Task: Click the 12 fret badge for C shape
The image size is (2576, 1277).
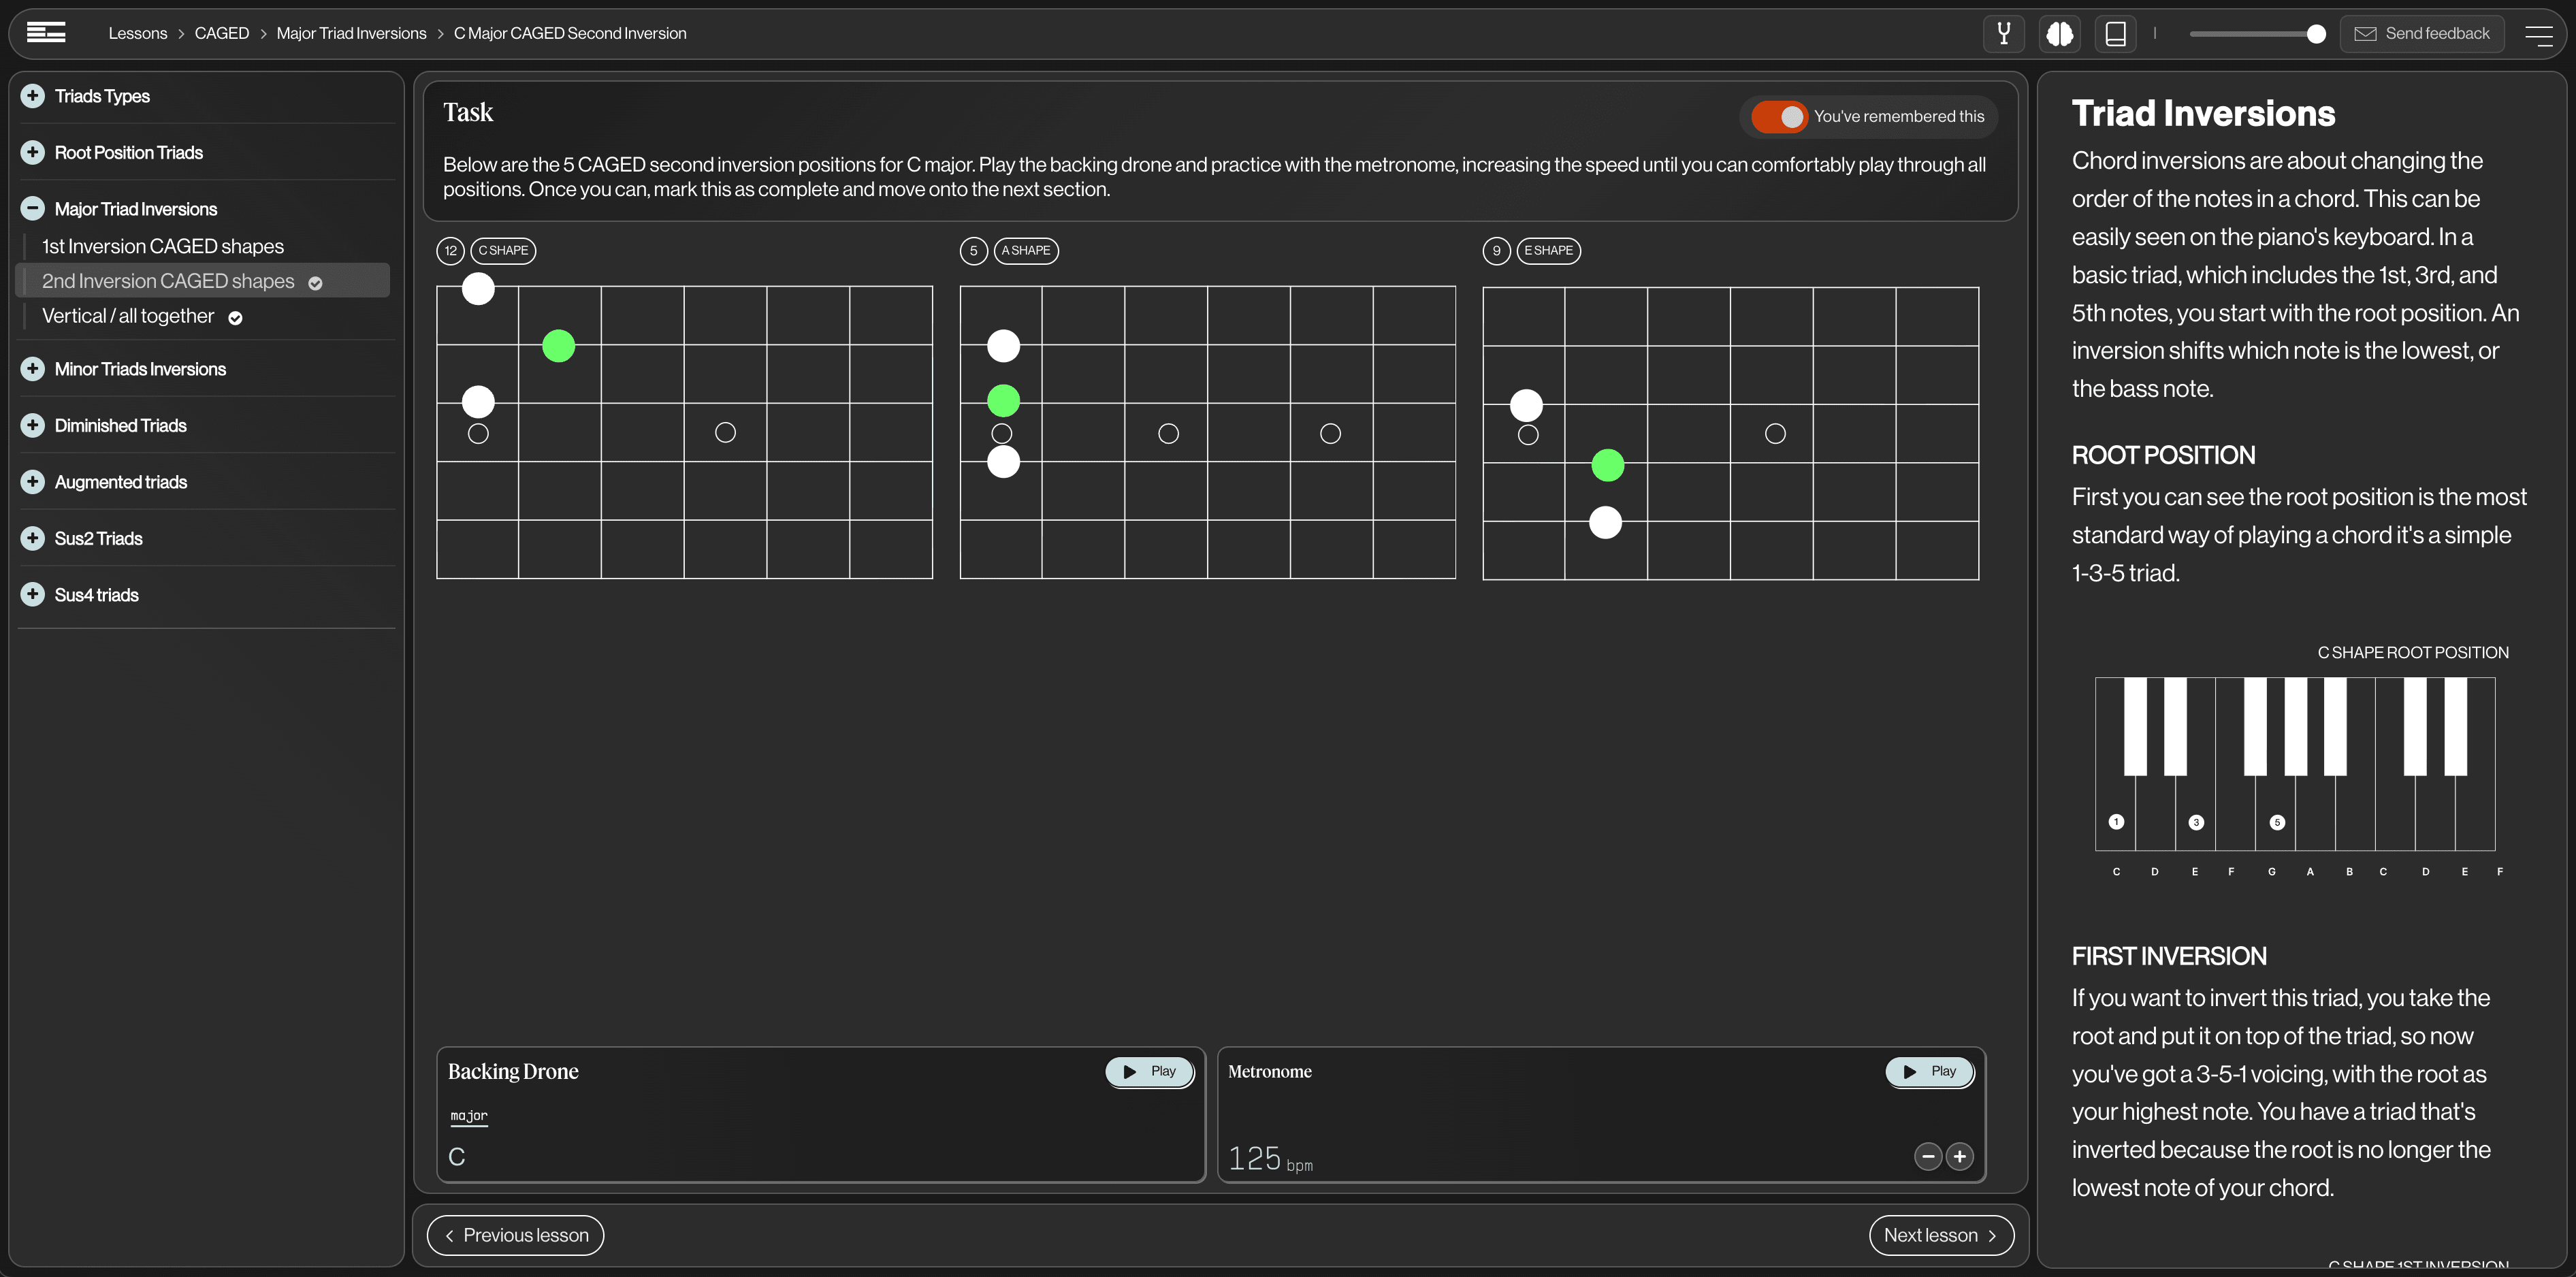Action: [451, 251]
